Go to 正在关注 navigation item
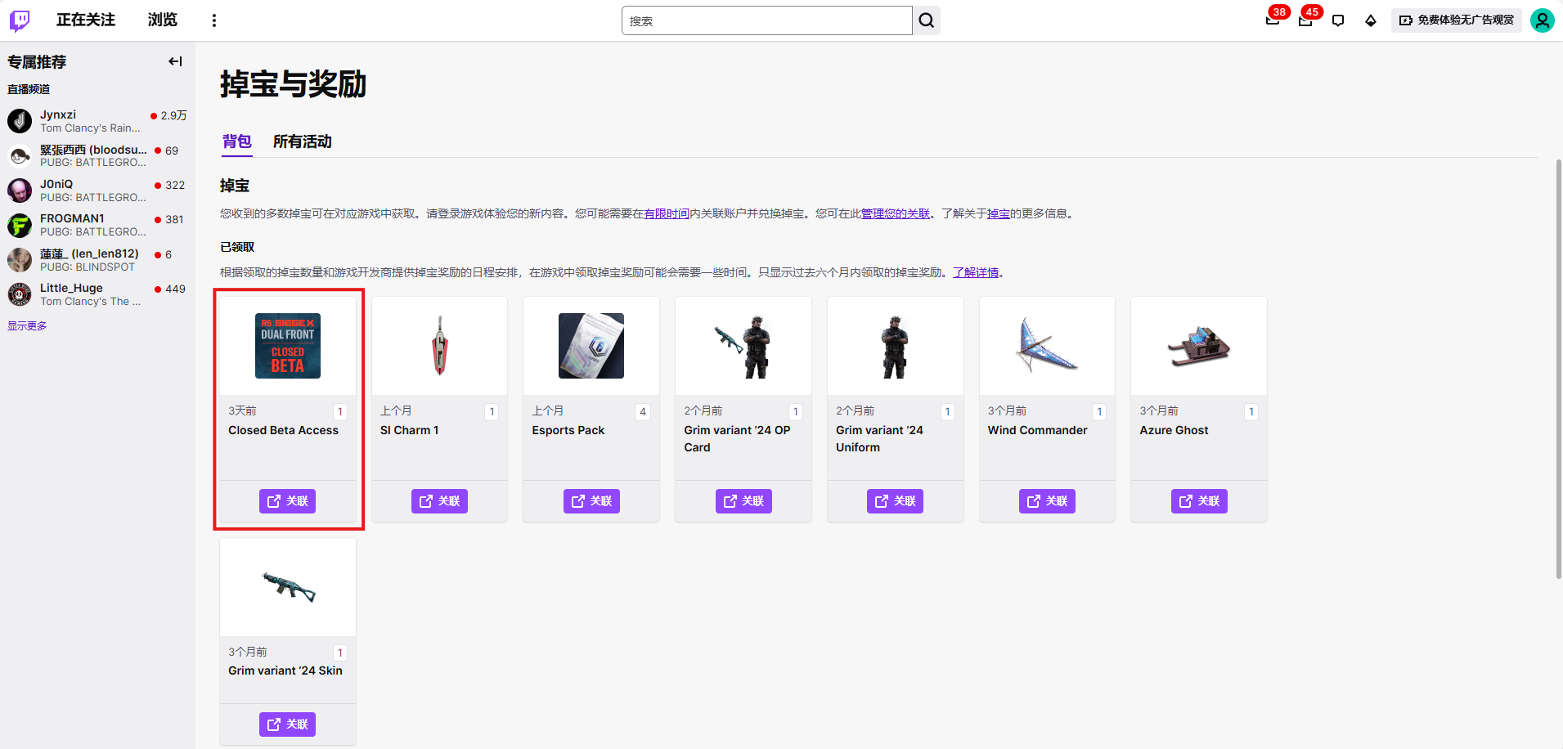 [86, 20]
